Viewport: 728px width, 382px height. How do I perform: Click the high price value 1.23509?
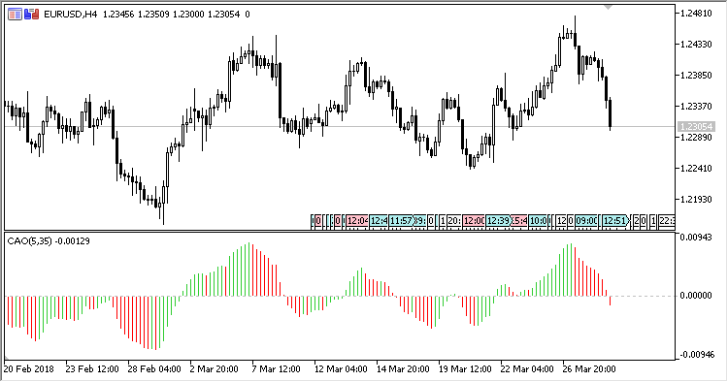tap(153, 15)
